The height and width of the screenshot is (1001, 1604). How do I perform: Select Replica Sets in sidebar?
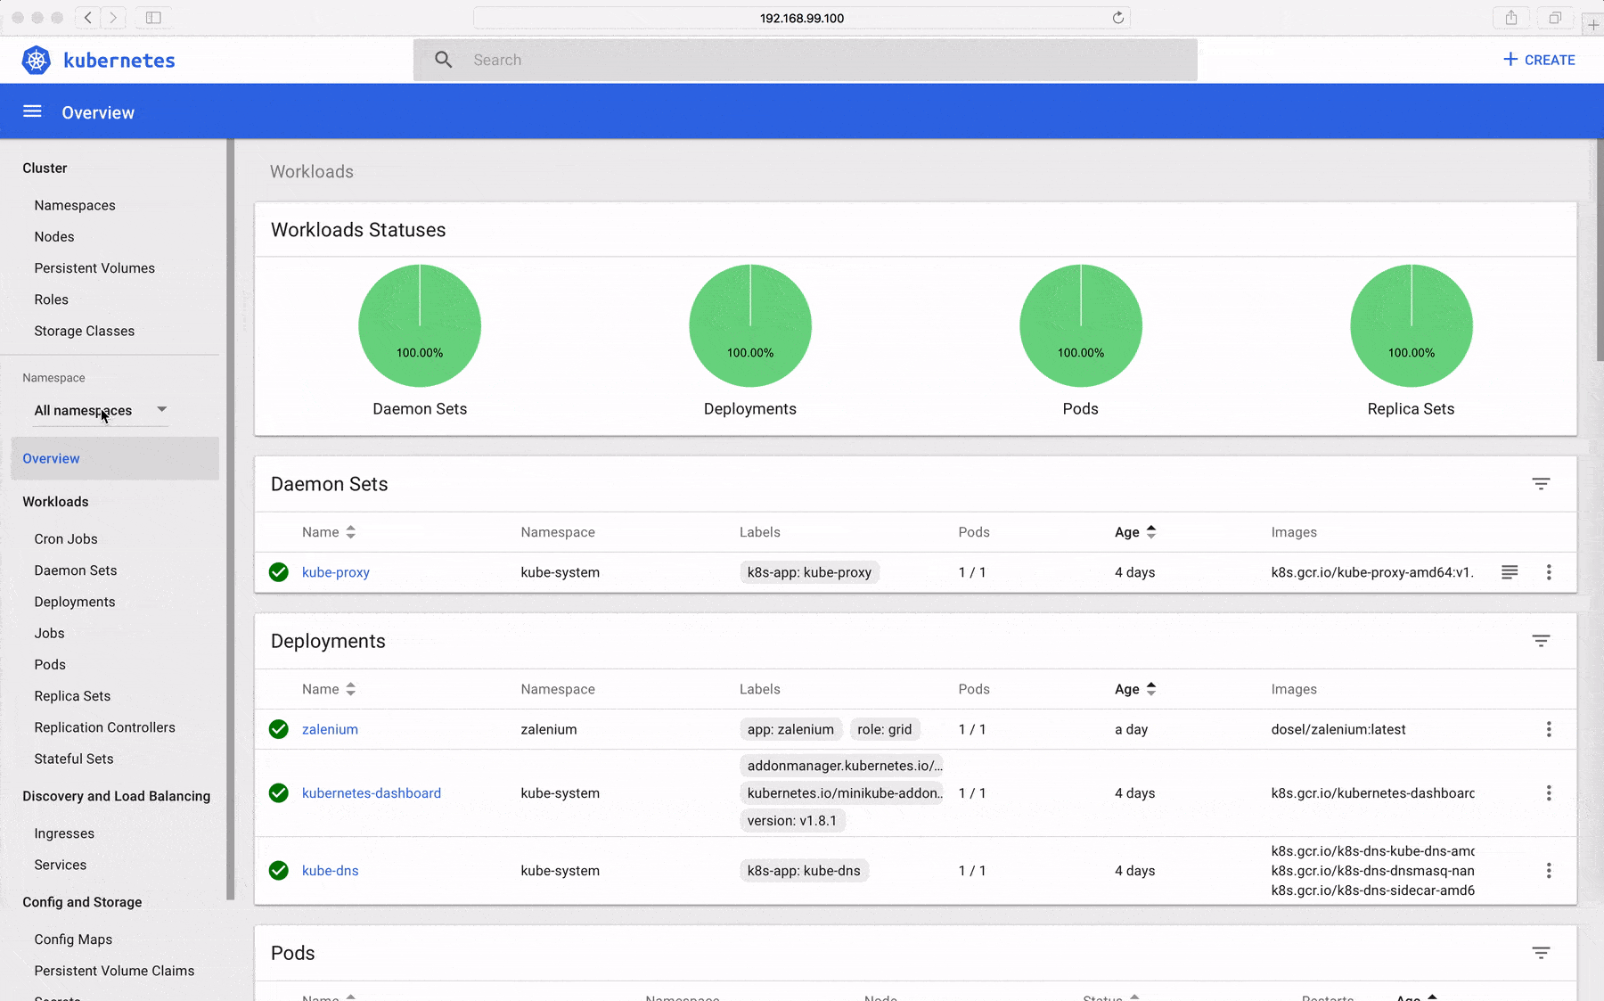pyautogui.click(x=72, y=696)
